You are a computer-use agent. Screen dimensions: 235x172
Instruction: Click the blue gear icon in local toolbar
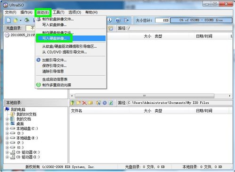pos(105,103)
